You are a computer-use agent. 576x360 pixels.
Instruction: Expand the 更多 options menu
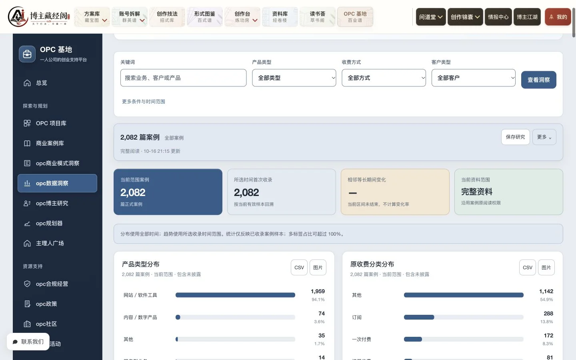(x=544, y=137)
